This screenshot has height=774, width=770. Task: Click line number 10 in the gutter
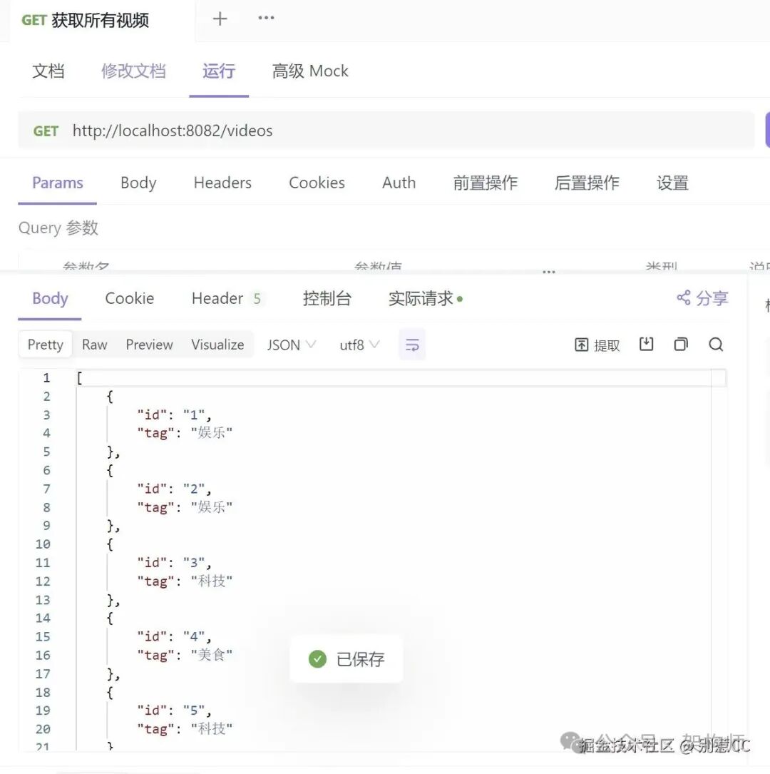coord(43,544)
